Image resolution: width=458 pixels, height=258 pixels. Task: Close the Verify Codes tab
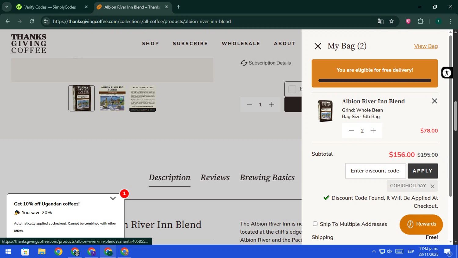coord(86,7)
